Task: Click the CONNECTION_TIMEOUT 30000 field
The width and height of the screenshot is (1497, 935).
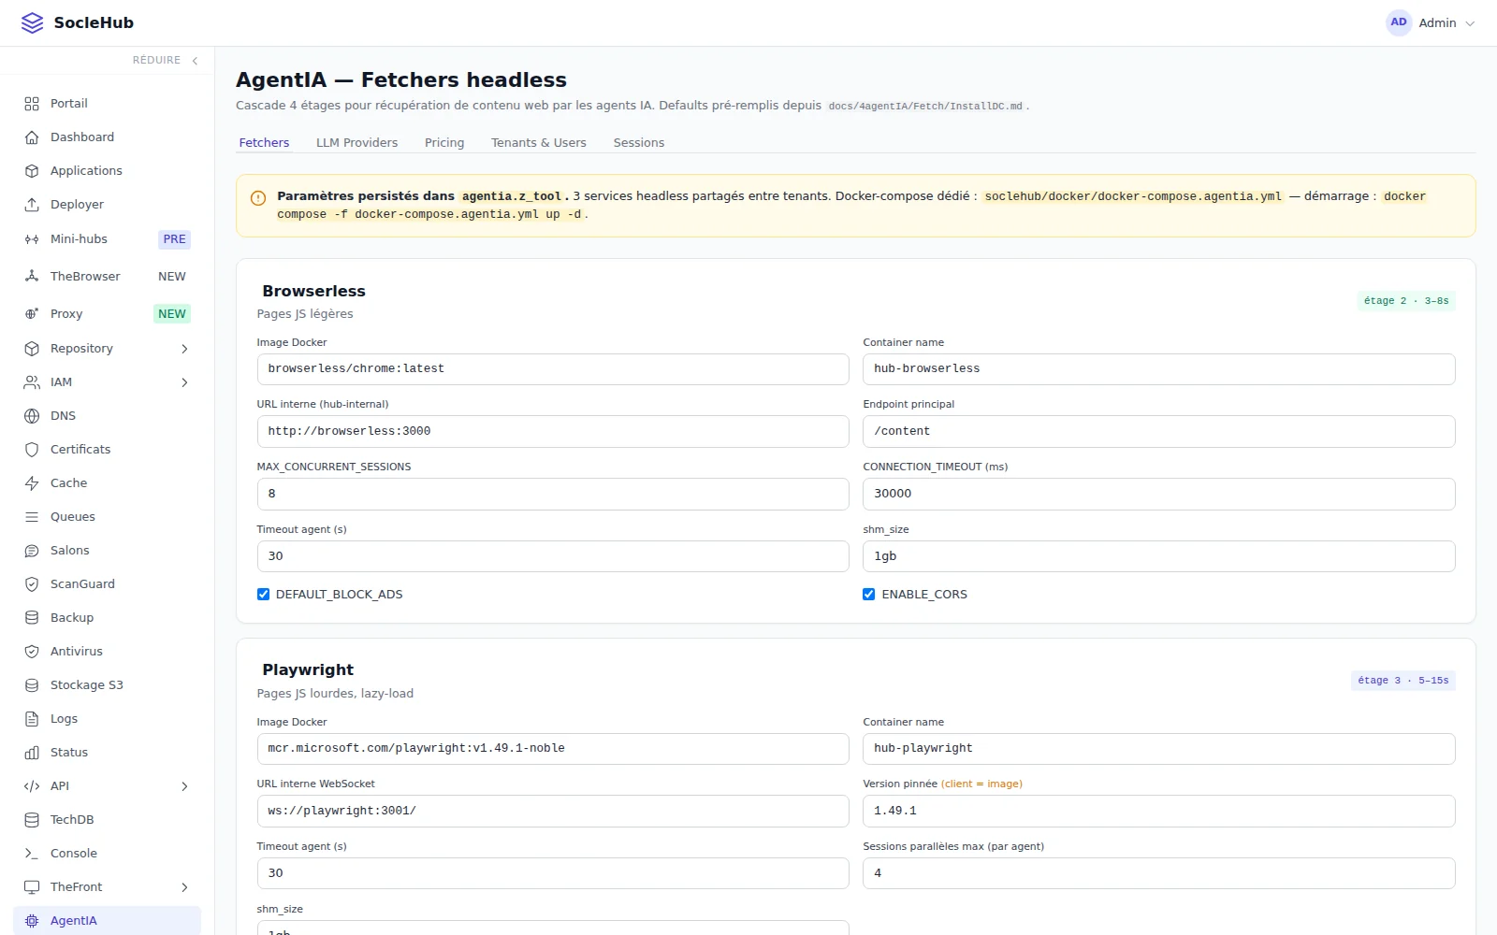Action: pyautogui.click(x=1159, y=494)
